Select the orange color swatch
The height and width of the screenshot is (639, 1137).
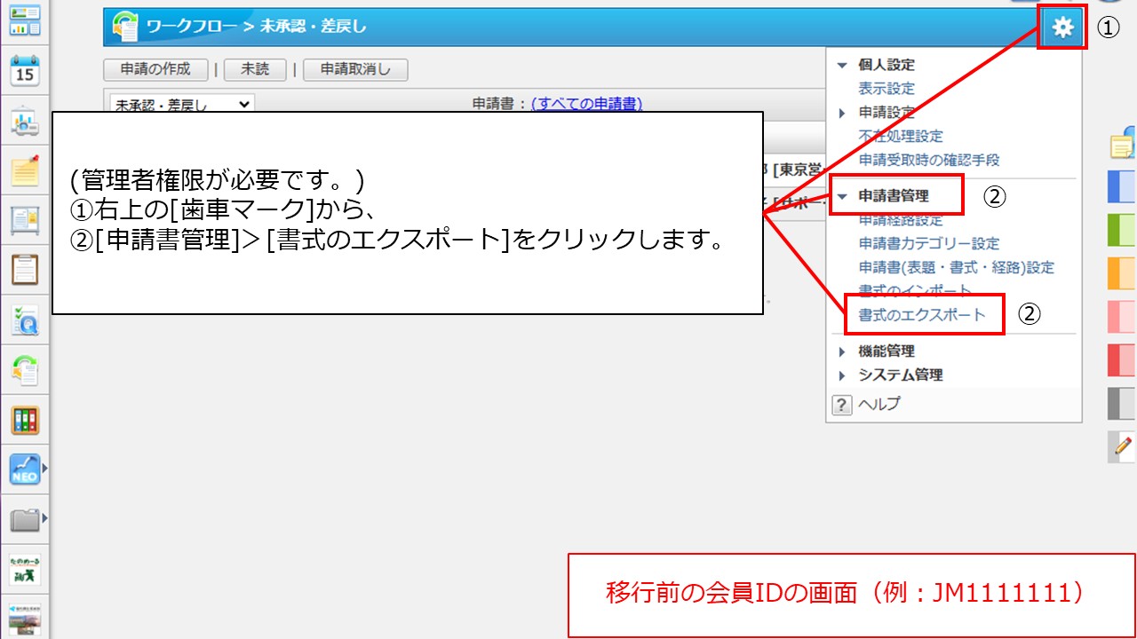click(1122, 273)
